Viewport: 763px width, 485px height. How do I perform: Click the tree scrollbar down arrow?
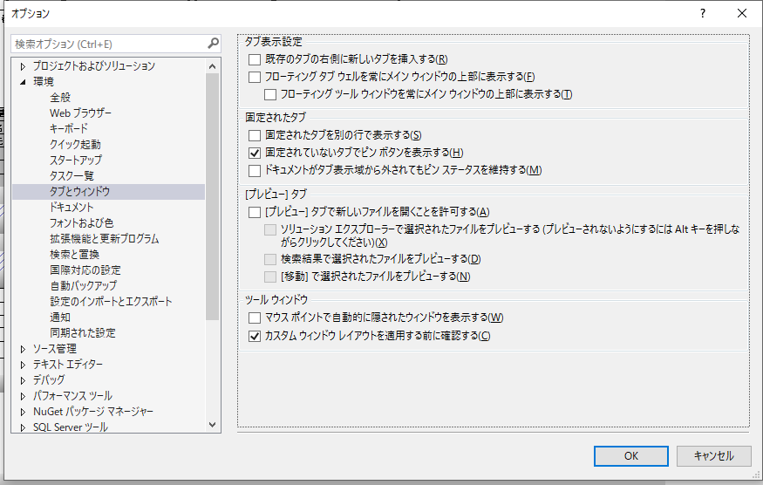coord(214,425)
